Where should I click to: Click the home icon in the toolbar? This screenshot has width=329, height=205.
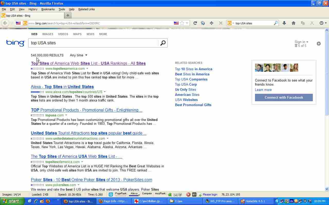pyautogui.click(x=294, y=23)
